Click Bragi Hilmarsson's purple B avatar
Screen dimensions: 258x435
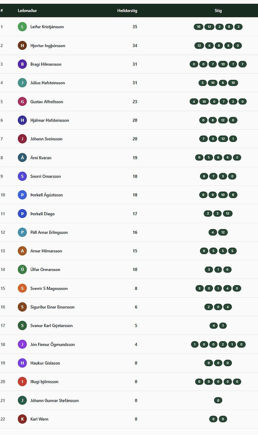23,64
